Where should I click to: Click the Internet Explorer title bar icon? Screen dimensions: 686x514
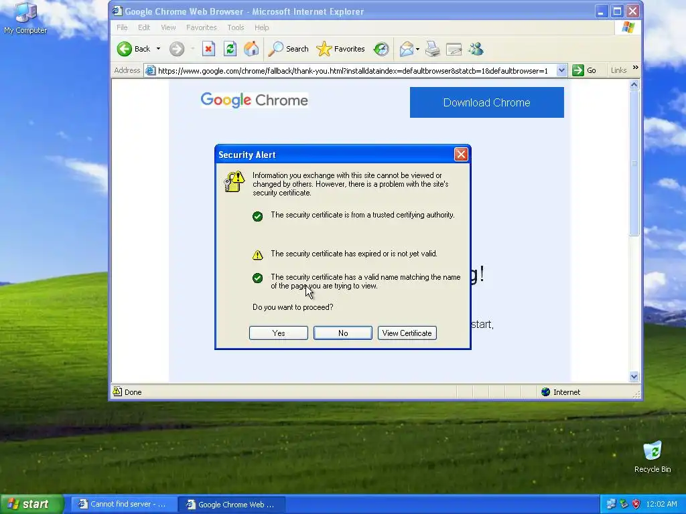click(117, 11)
